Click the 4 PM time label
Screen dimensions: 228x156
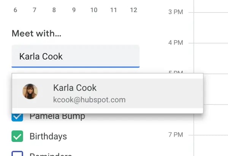click(176, 43)
